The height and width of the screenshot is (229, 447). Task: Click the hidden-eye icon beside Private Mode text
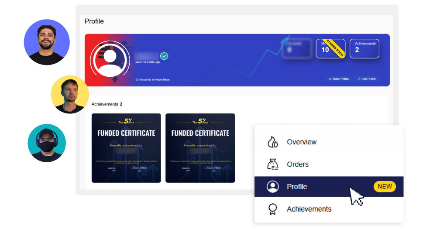click(x=137, y=80)
